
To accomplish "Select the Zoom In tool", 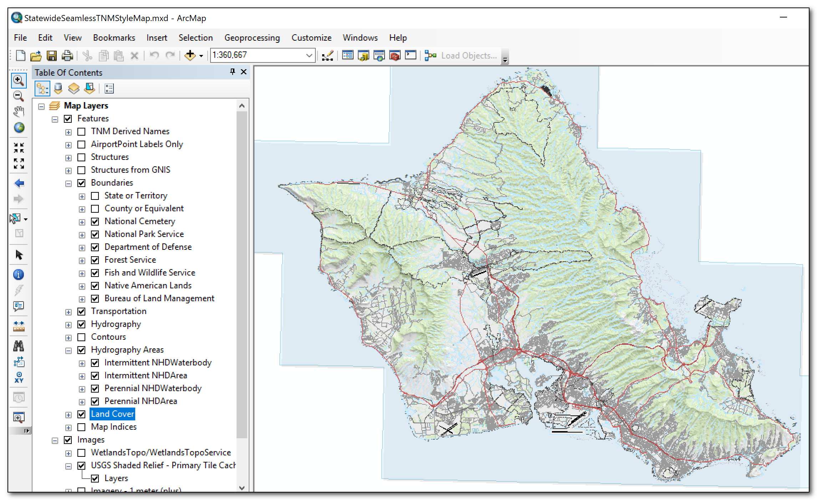I will pyautogui.click(x=19, y=80).
